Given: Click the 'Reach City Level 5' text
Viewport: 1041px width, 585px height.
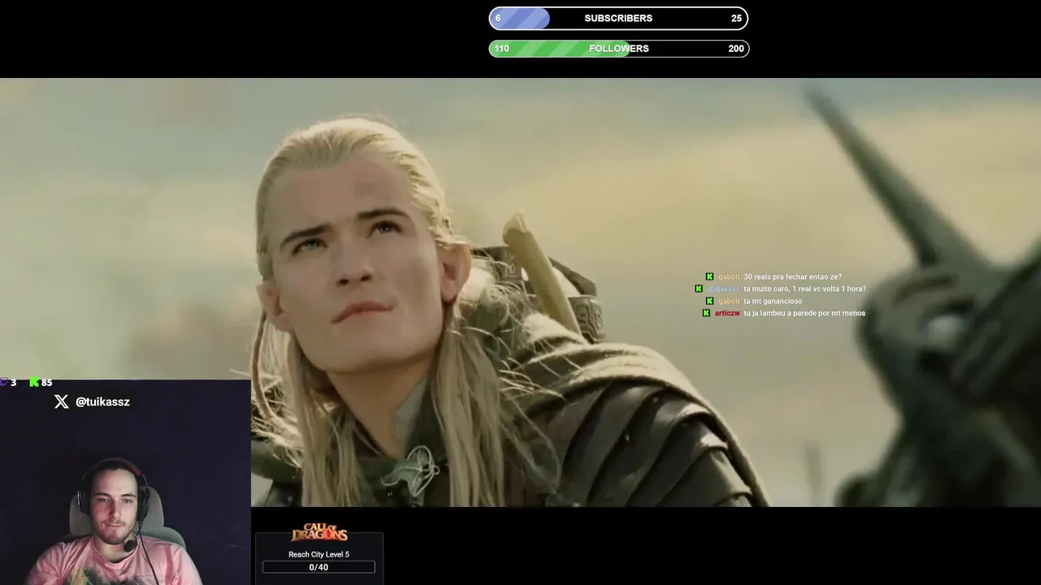Looking at the screenshot, I should 319,554.
